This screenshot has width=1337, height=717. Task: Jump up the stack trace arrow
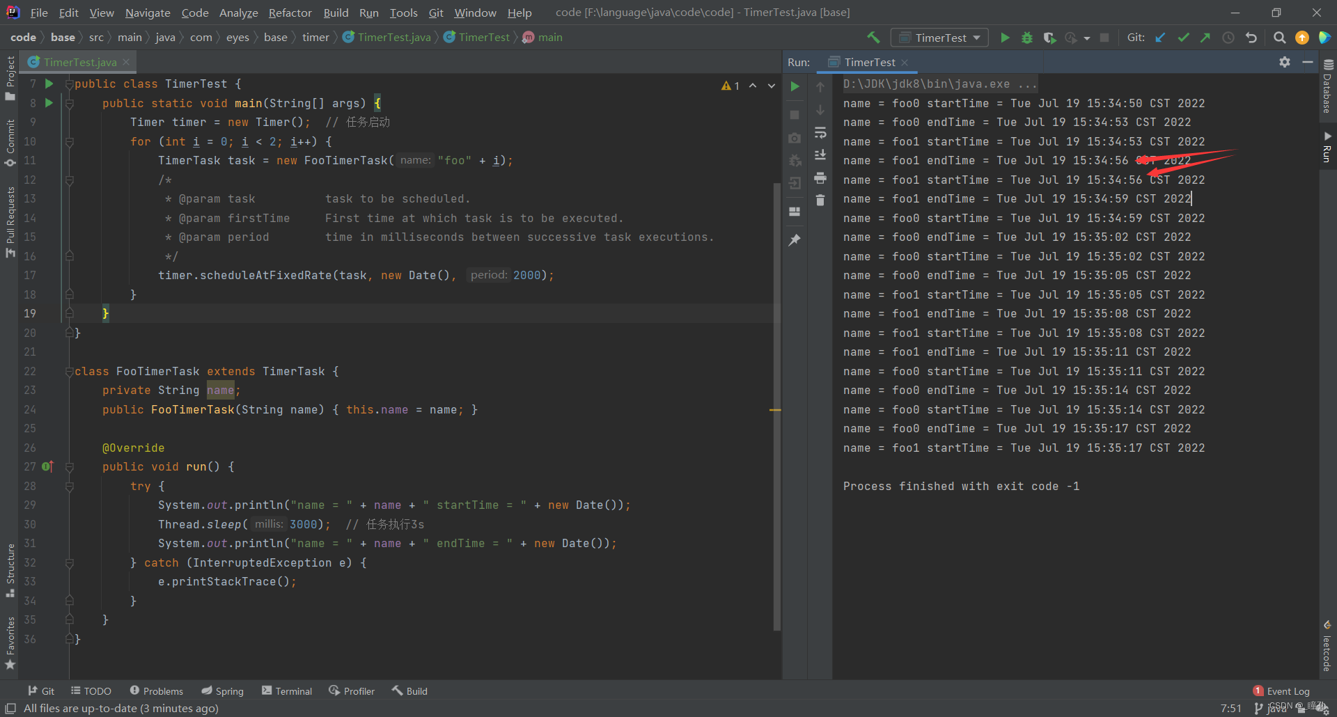click(x=820, y=87)
